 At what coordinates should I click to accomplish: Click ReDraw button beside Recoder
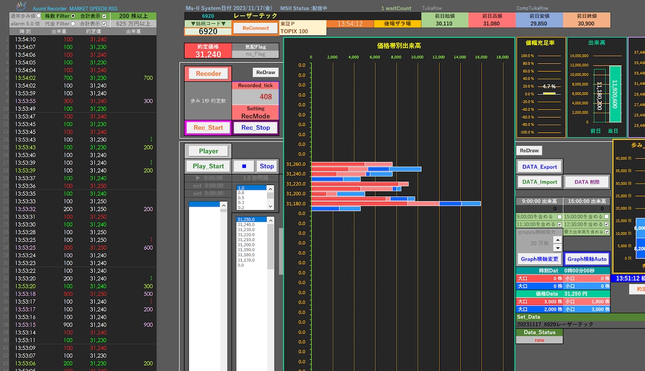point(265,72)
